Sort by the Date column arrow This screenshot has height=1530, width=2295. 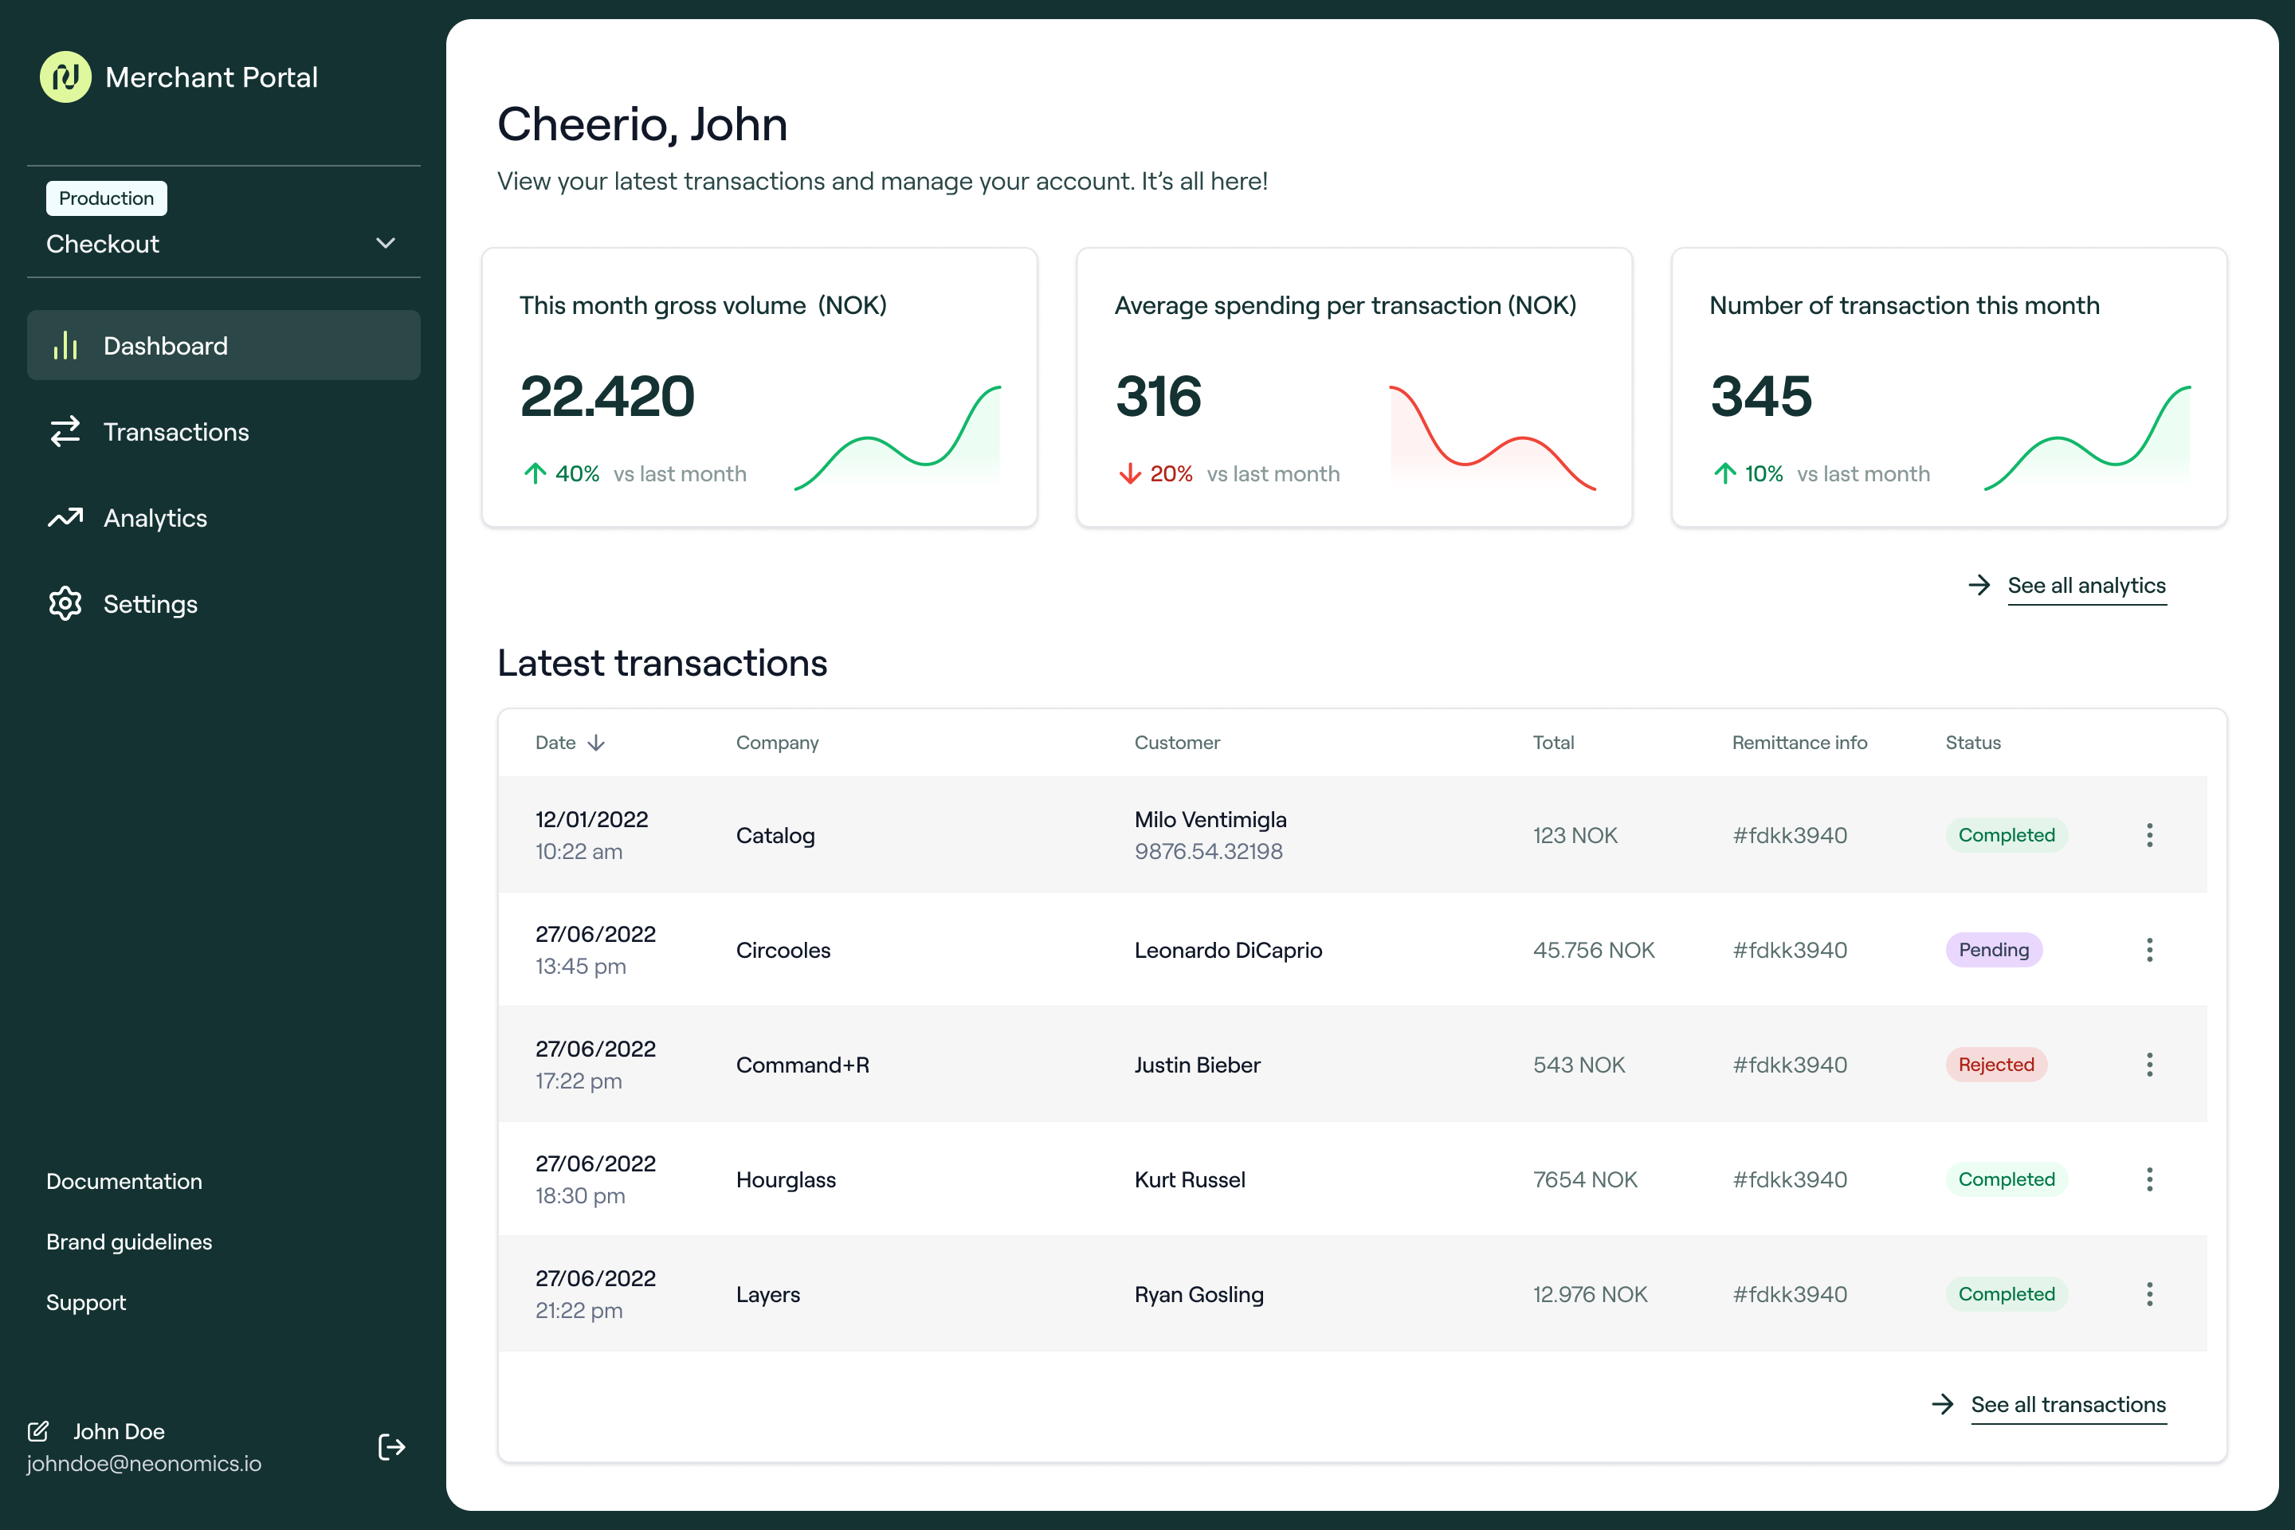pos(596,743)
